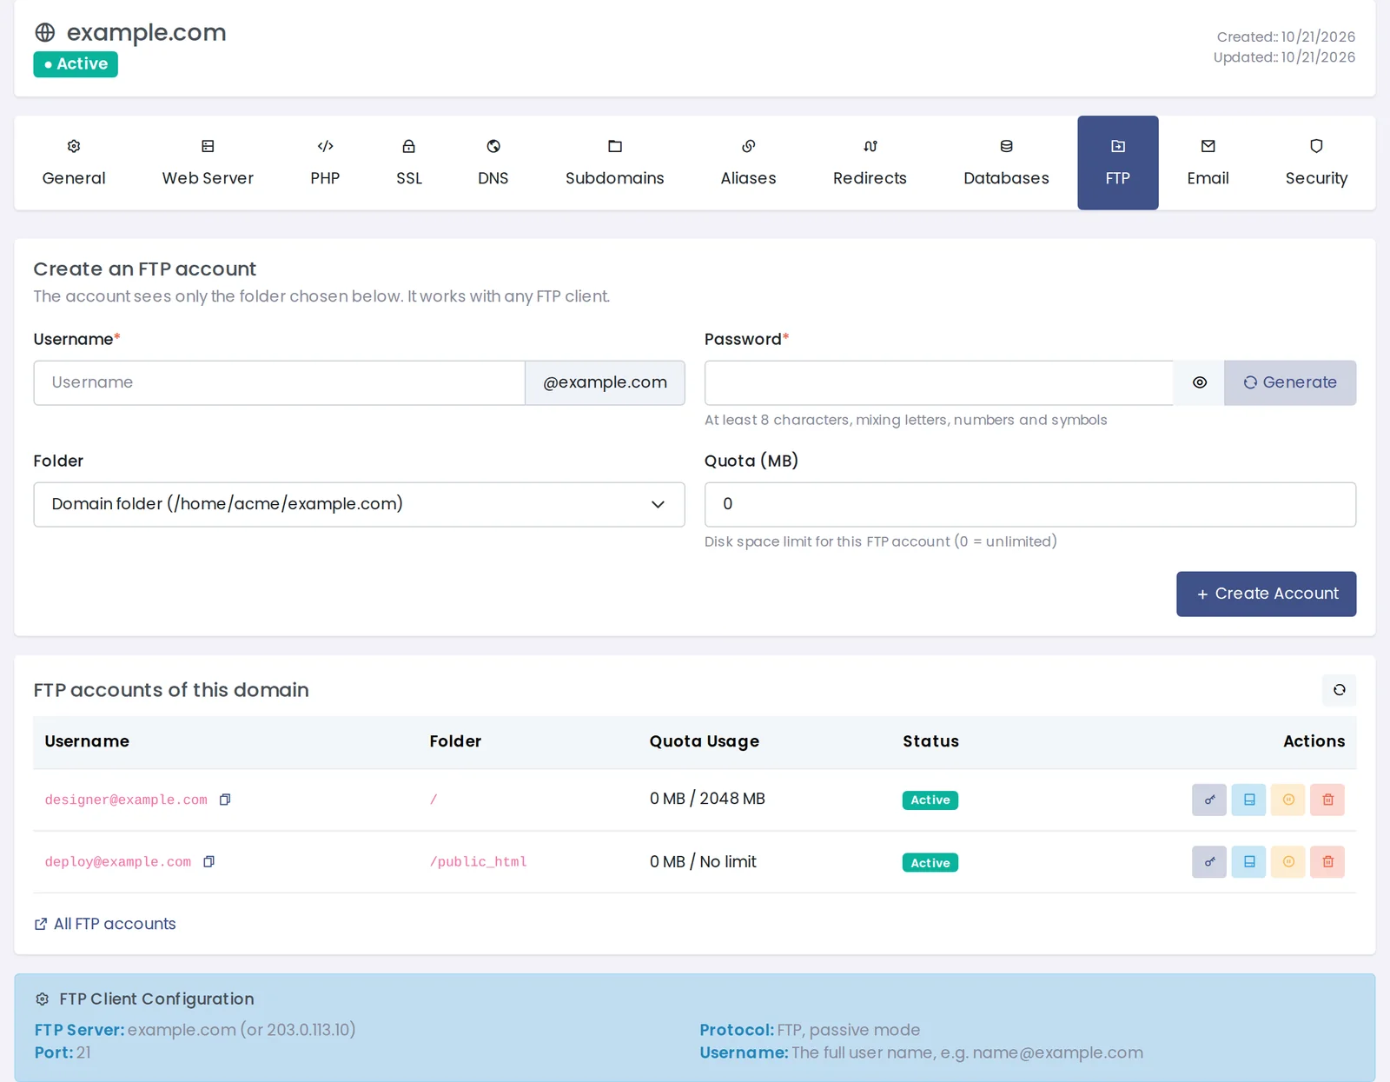Viewport: 1390px width, 1082px height.
Task: Click the Active status badge under example.com
Action: pyautogui.click(x=76, y=64)
